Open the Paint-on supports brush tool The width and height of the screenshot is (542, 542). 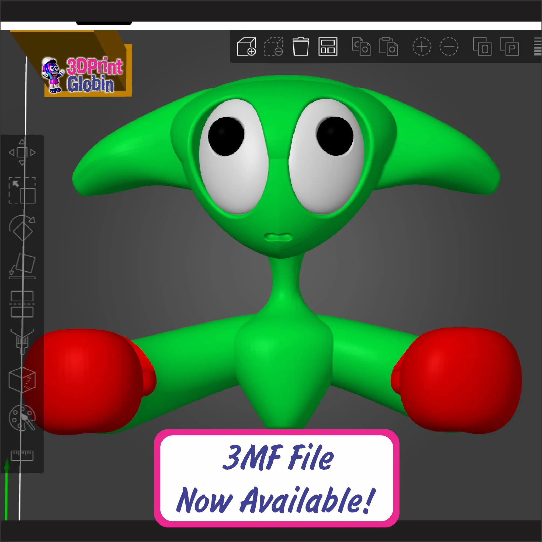click(x=22, y=341)
